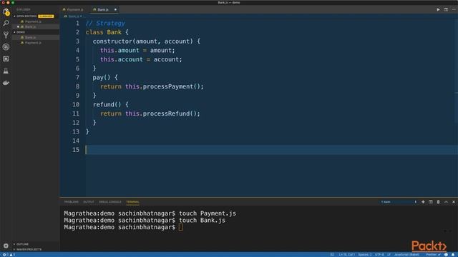Screen dimensions: 458x257
Task: Switch to the Payment.js editor tab
Action: coord(74,9)
